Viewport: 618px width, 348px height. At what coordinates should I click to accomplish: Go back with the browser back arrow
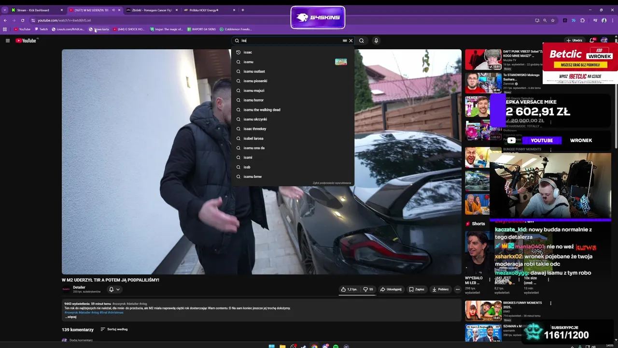click(x=5, y=20)
